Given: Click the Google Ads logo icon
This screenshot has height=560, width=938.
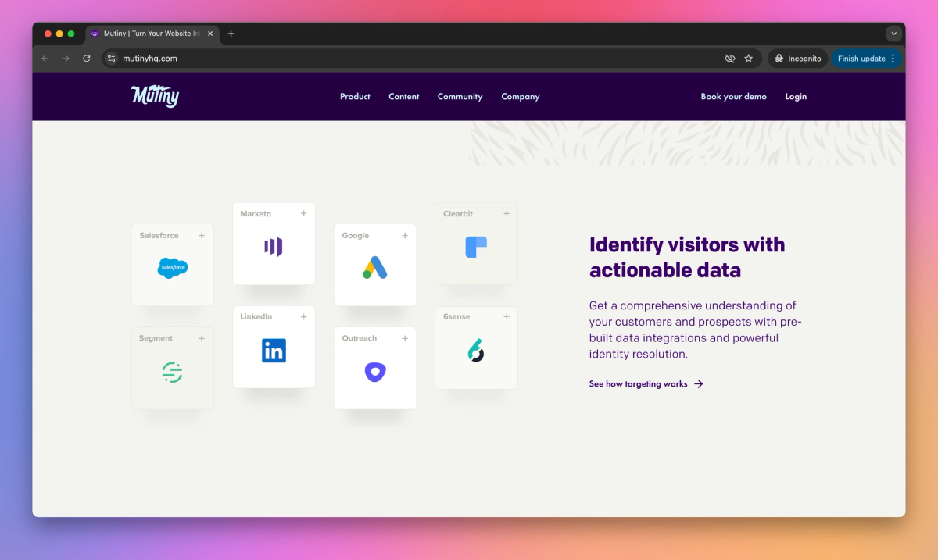Looking at the screenshot, I should [x=374, y=268].
